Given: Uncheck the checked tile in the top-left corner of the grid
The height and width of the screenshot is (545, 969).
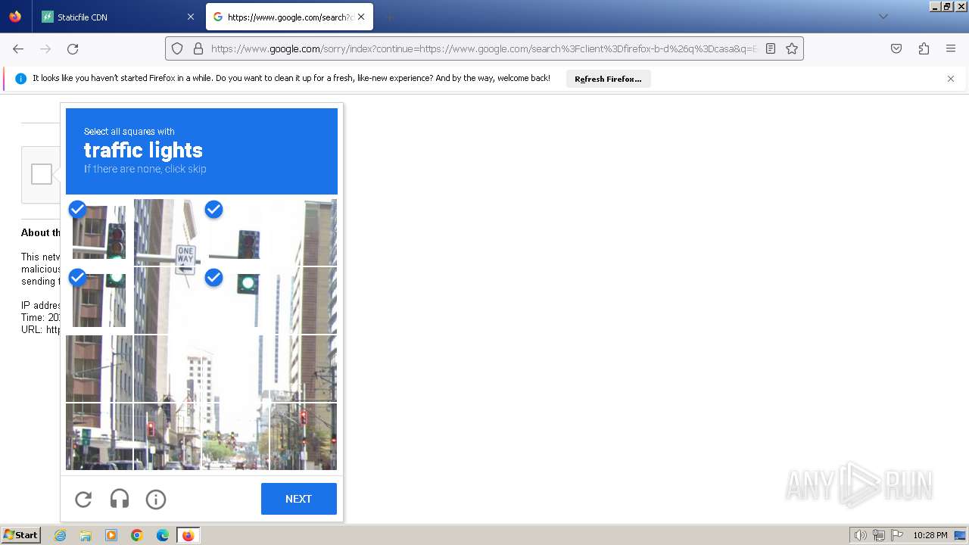Looking at the screenshot, I should [x=99, y=232].
